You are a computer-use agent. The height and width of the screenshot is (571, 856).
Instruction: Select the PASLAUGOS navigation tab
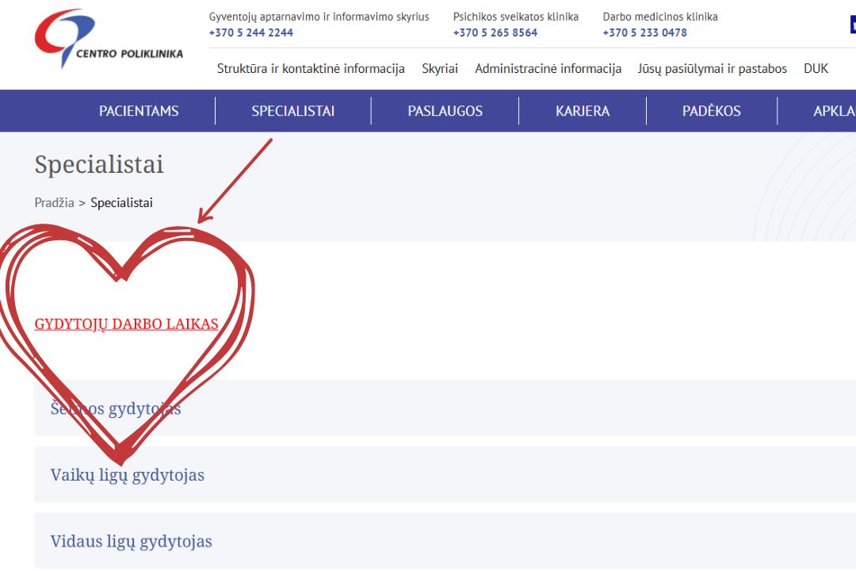pos(445,111)
